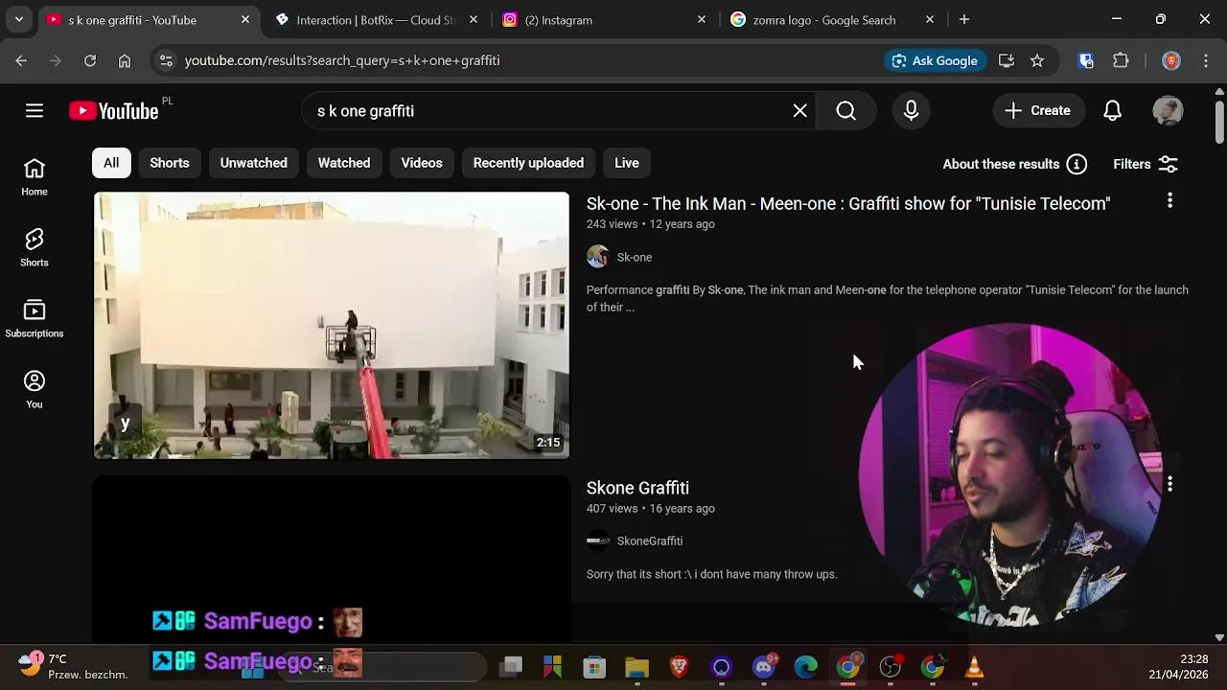Play the Tunisie Telecom video thumbnail
Screen dimensions: 1227x690
(332, 325)
